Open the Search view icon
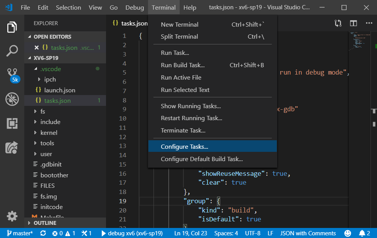This screenshot has width=377, height=238. pyautogui.click(x=12, y=50)
